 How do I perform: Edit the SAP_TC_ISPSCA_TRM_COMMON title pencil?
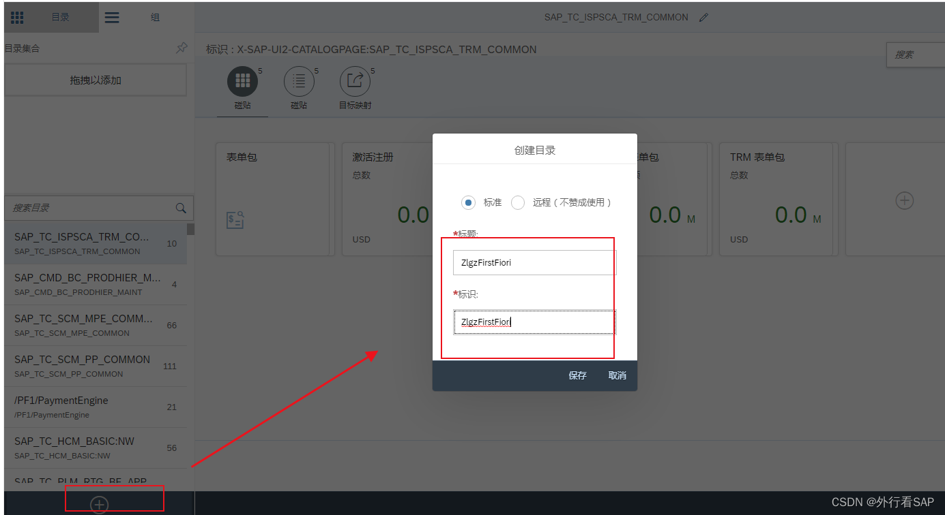704,18
